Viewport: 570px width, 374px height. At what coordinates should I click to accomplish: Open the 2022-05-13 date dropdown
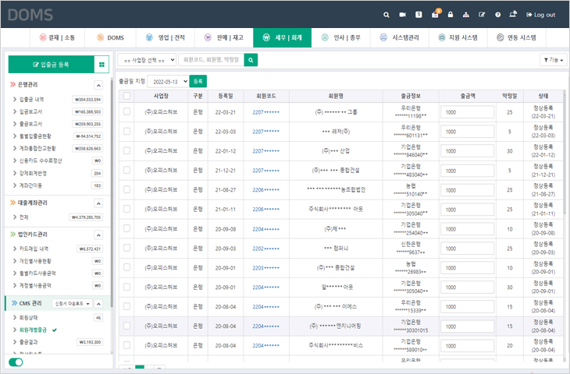(x=168, y=81)
